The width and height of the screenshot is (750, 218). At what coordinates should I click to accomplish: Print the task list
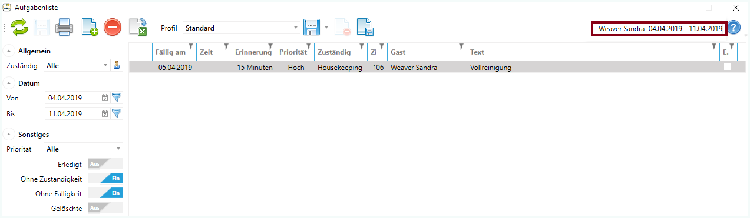click(x=64, y=28)
